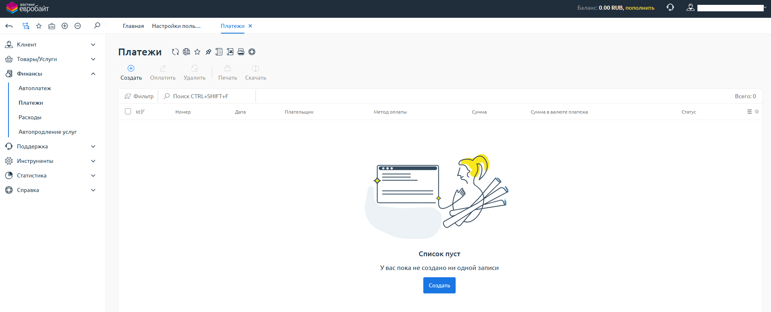Collapse the Финансы sidebar section

point(93,74)
